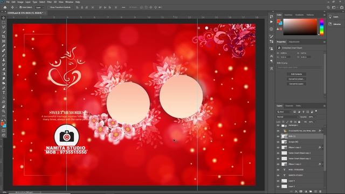The image size is (345, 194).
Task: Switch to the Adjustments tab
Action: [x=294, y=42]
